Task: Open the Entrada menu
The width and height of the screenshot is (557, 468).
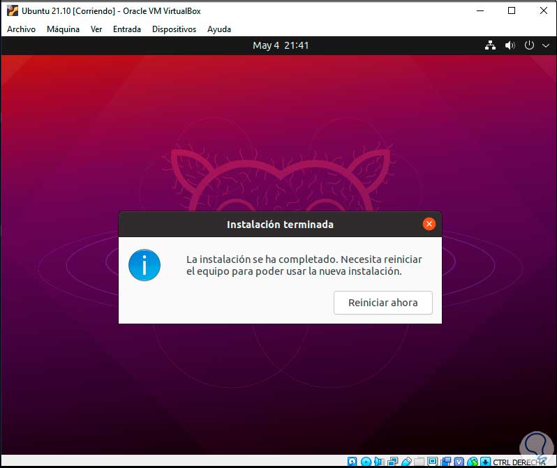Action: click(127, 29)
